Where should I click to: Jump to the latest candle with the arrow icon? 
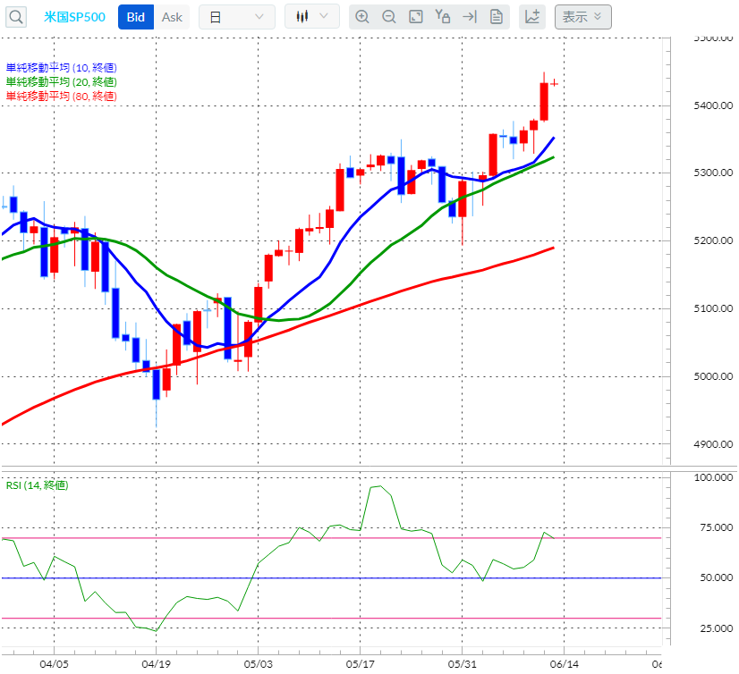(x=469, y=16)
